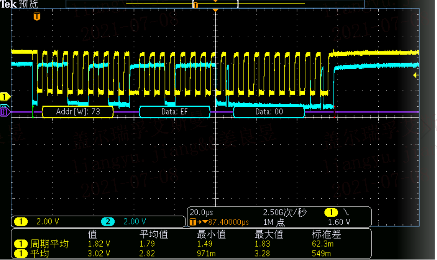437x260 pixels.
Task: Select the Data: EF decode box
Action: coord(174,112)
